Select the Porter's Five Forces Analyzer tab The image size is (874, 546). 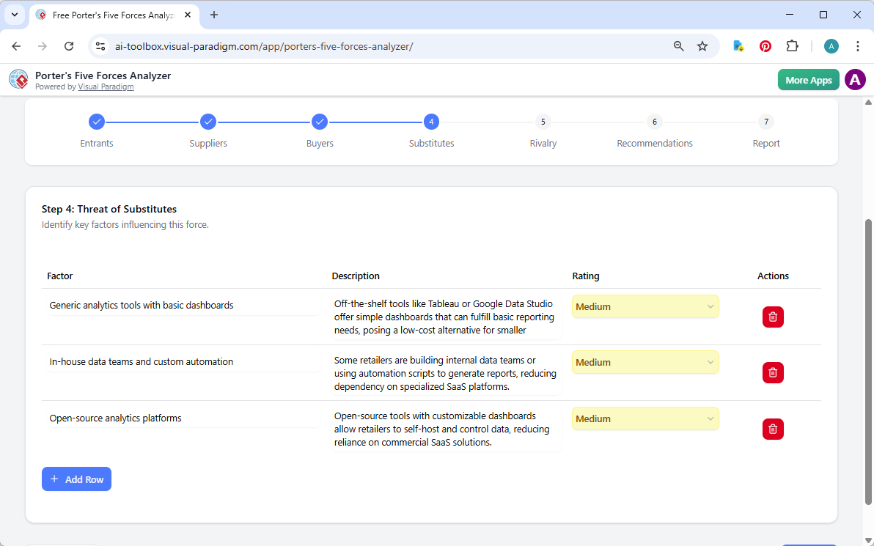pos(110,15)
